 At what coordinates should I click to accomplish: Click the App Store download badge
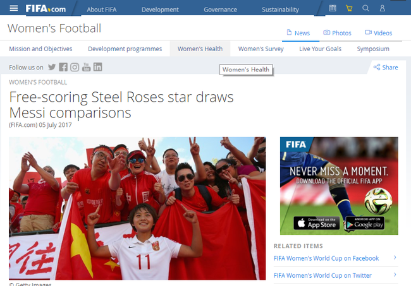click(x=317, y=223)
